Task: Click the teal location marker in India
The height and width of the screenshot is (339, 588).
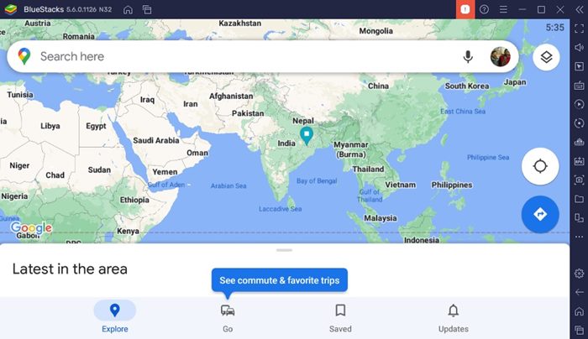Action: click(307, 136)
